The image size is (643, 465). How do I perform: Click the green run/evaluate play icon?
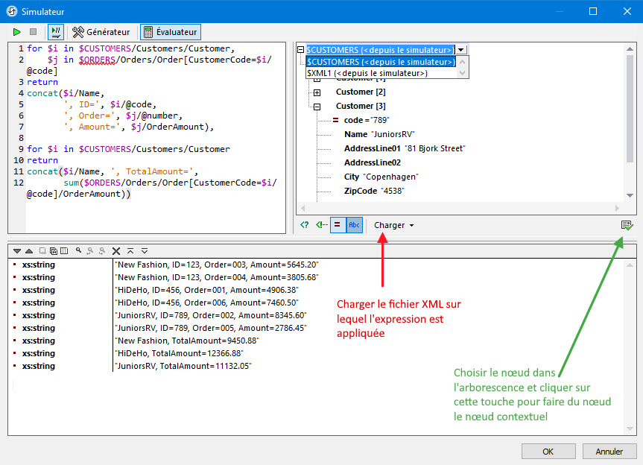17,32
